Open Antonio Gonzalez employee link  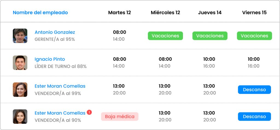(55, 32)
